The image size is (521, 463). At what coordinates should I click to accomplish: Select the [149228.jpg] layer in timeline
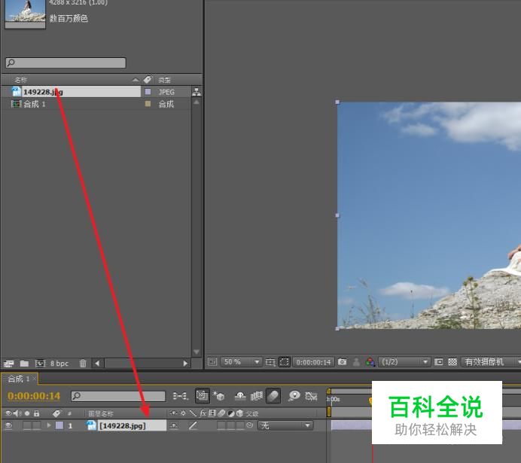132,425
